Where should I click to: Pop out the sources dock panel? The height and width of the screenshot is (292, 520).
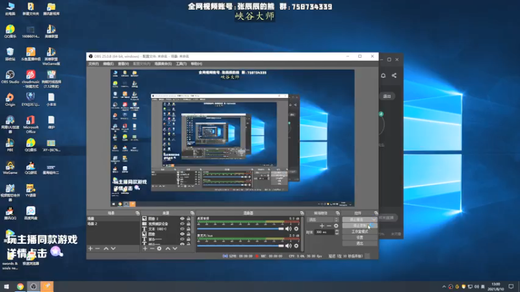192,213
